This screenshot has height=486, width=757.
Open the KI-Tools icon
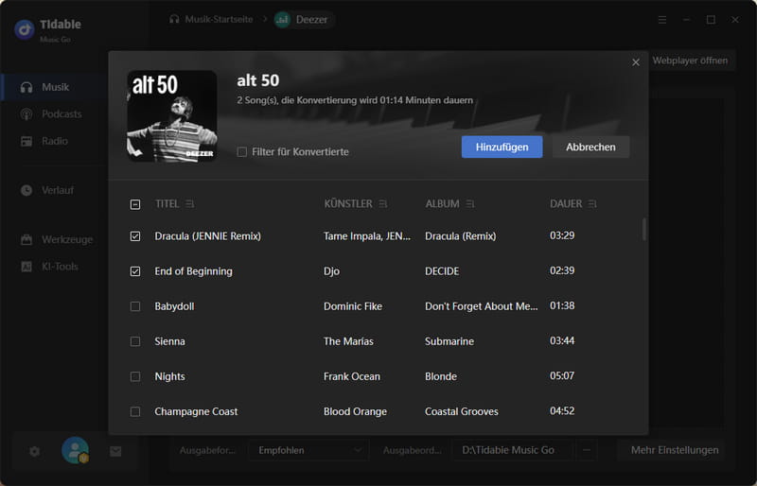(x=26, y=267)
